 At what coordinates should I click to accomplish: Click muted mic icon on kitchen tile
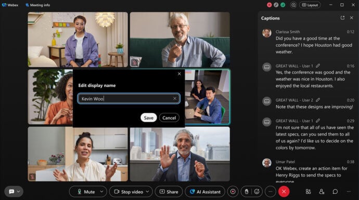[x=32, y=177]
